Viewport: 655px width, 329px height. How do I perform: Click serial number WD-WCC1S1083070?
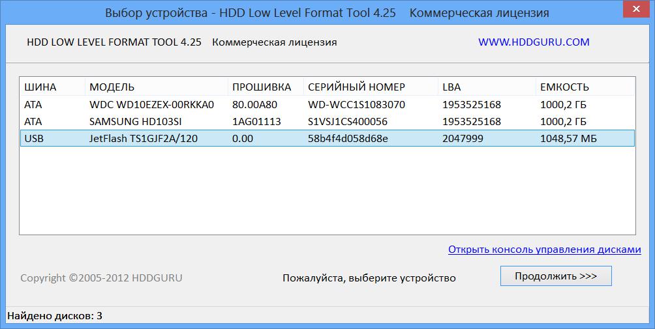point(356,104)
